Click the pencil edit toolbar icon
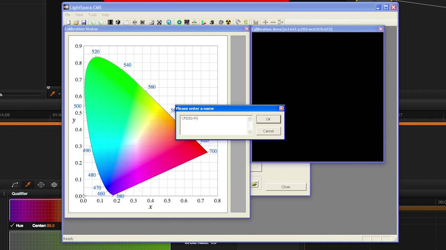The image size is (446, 250). (152, 22)
